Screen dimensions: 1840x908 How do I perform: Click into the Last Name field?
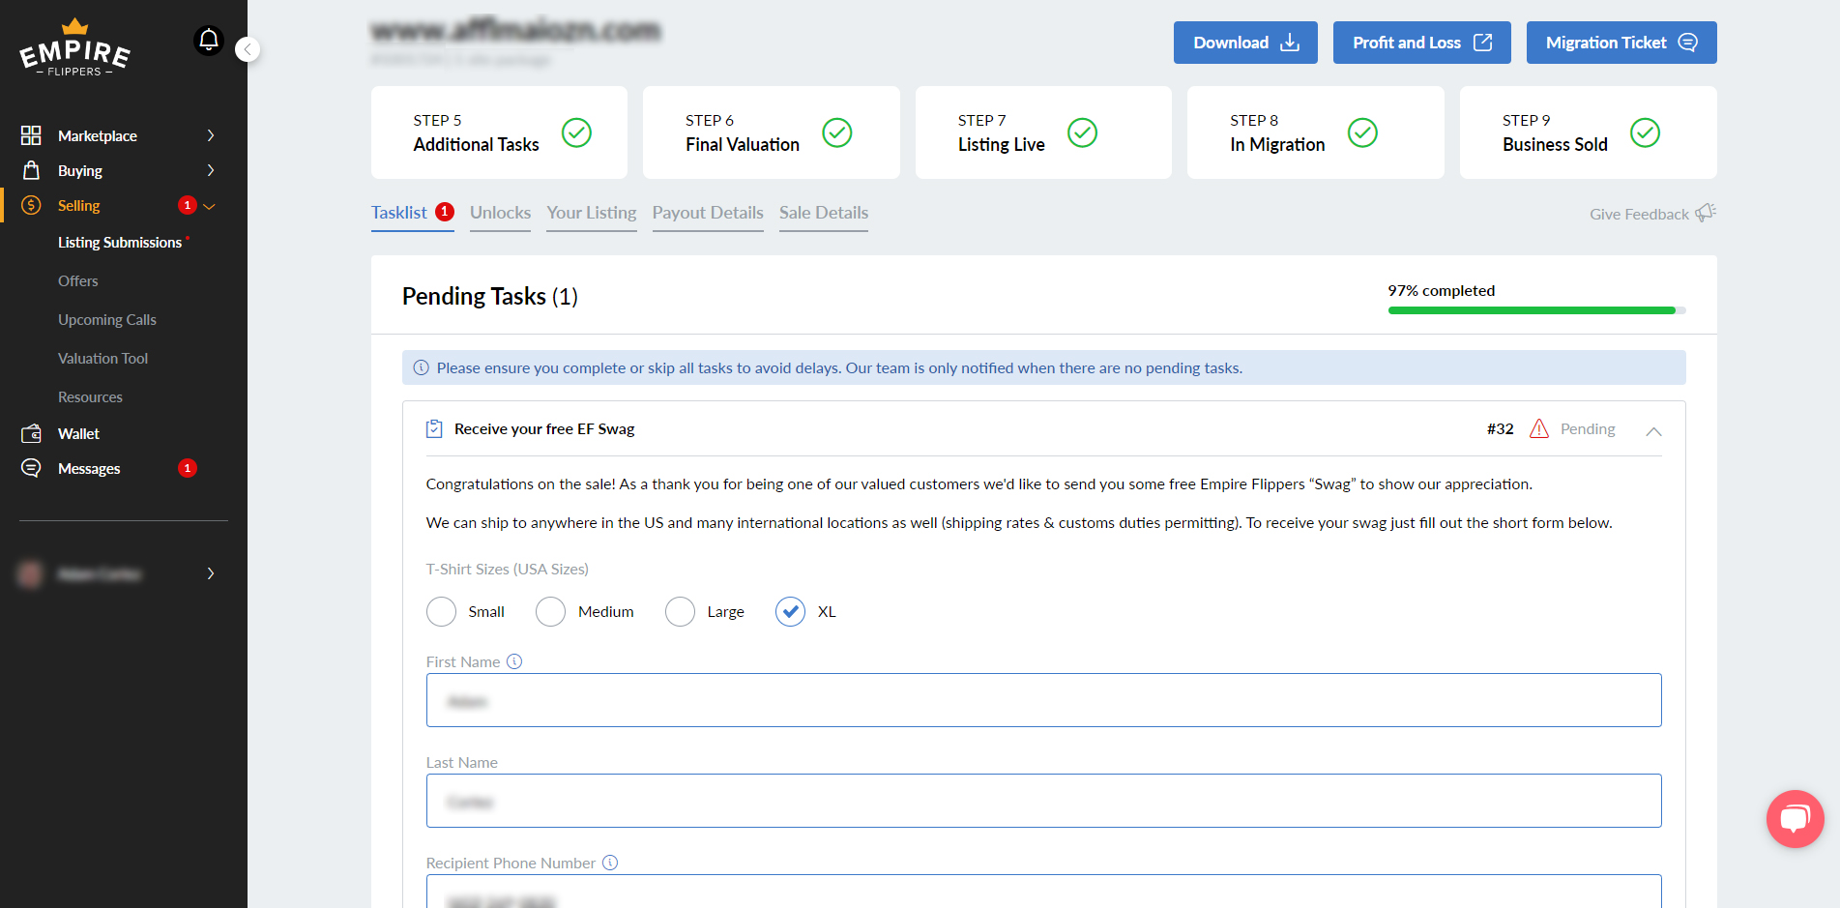[x=1043, y=801]
